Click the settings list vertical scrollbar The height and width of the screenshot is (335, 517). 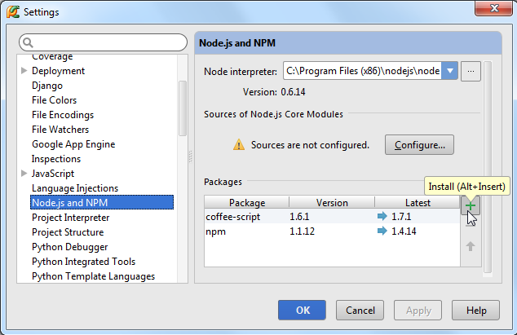(x=183, y=108)
